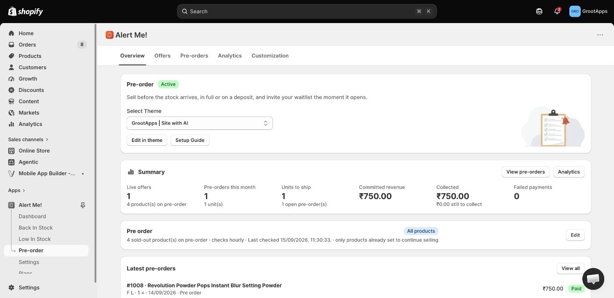Click View all latest pre-orders
This screenshot has width=614, height=298.
(571, 268)
